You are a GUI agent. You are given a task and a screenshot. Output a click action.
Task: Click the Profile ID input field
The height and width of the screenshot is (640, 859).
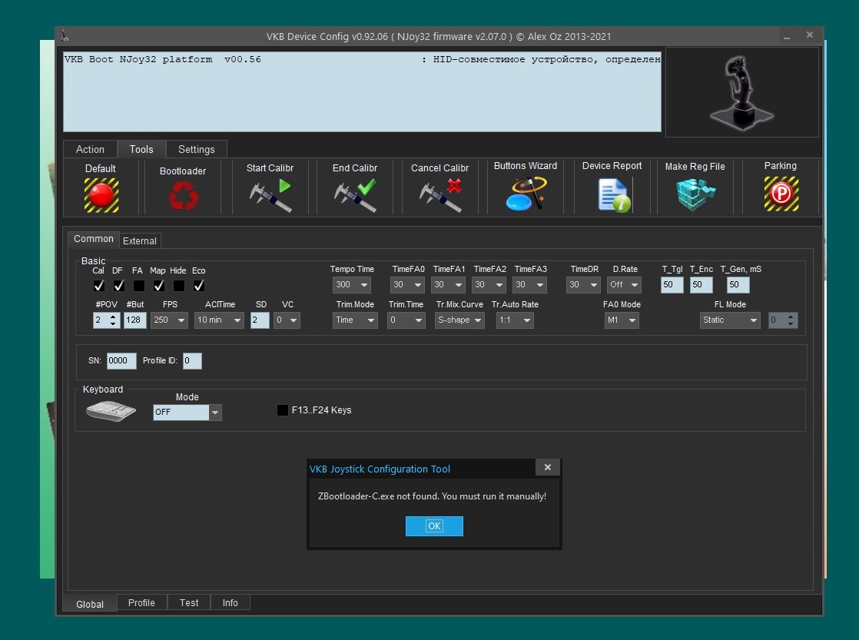pos(192,360)
